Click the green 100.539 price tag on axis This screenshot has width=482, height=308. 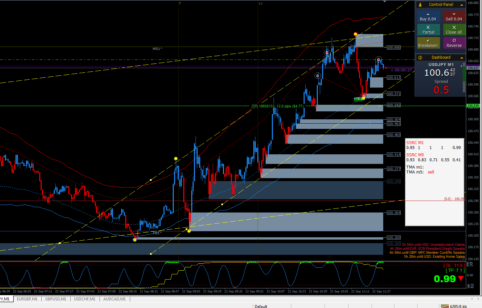click(x=473, y=106)
